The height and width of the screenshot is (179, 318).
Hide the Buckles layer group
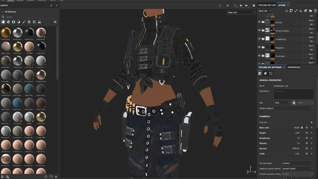(259, 22)
